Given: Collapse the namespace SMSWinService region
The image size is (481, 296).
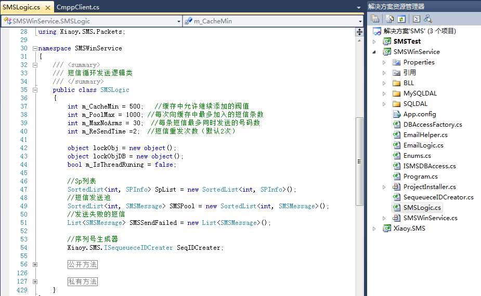Looking at the screenshot, I should [x=35, y=48].
